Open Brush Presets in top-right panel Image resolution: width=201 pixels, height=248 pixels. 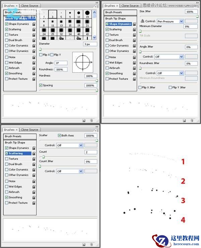[120, 12]
